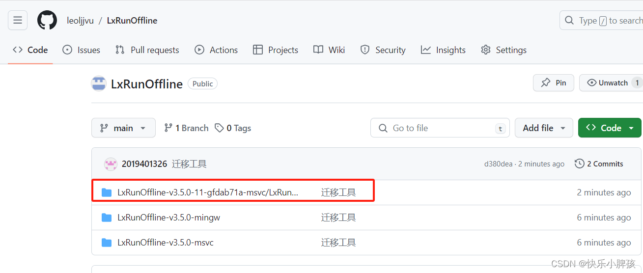Click folder icon of LxRunOffline-v3.5.0-mingw row
The width and height of the screenshot is (643, 273).
click(107, 218)
